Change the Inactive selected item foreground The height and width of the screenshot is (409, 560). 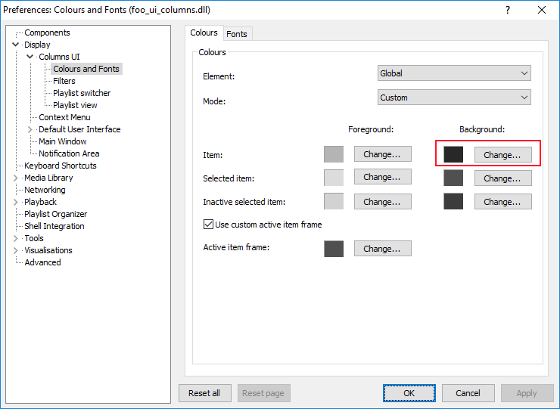pyautogui.click(x=382, y=202)
